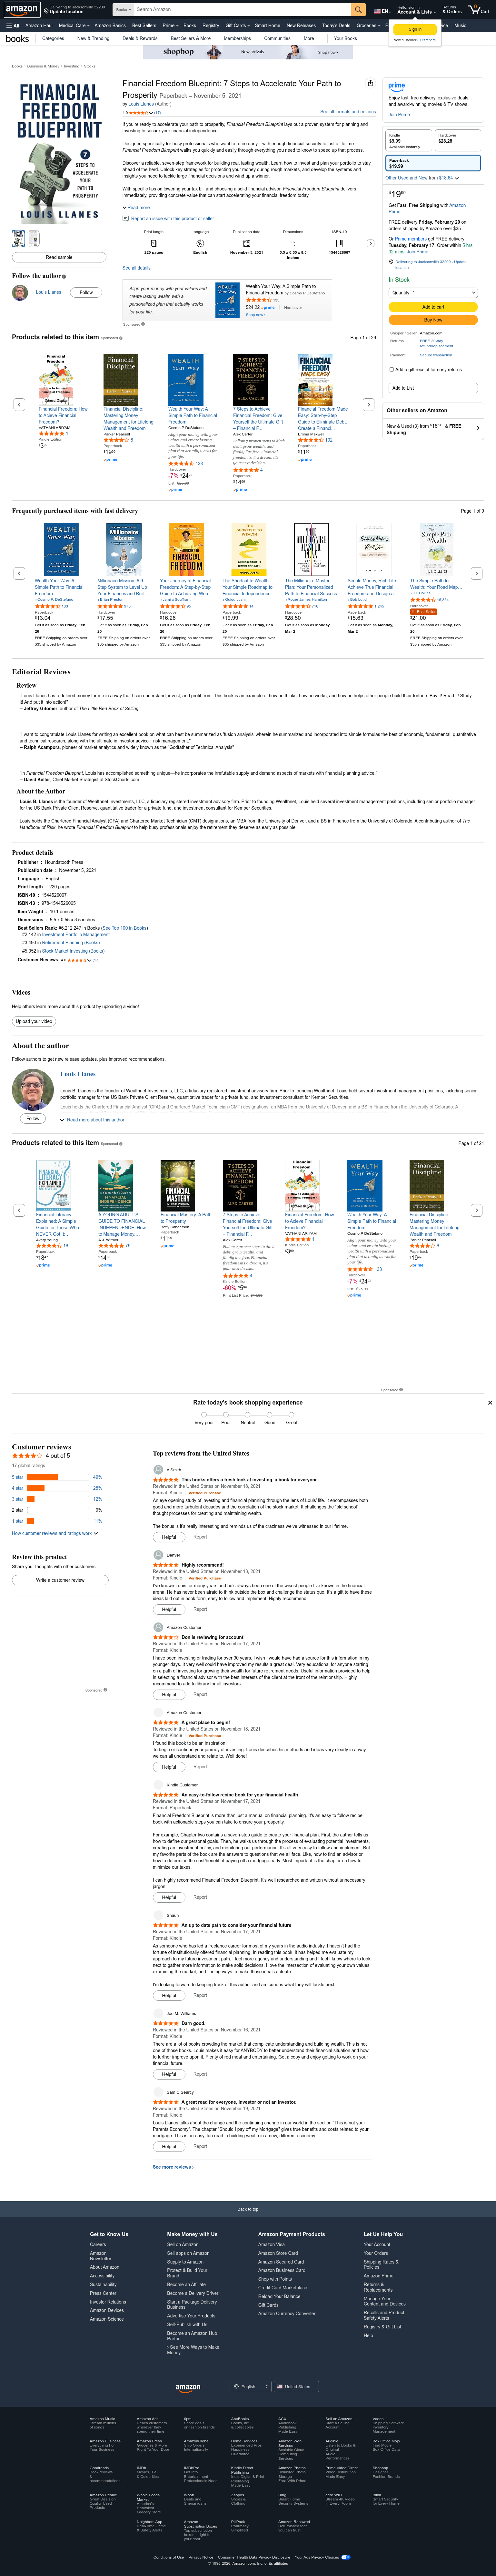Click the Amazon logo in header
The image size is (496, 2576).
tap(21, 9)
